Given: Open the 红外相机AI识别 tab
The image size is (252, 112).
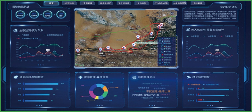Looking at the screenshot, I should (x=161, y=3).
